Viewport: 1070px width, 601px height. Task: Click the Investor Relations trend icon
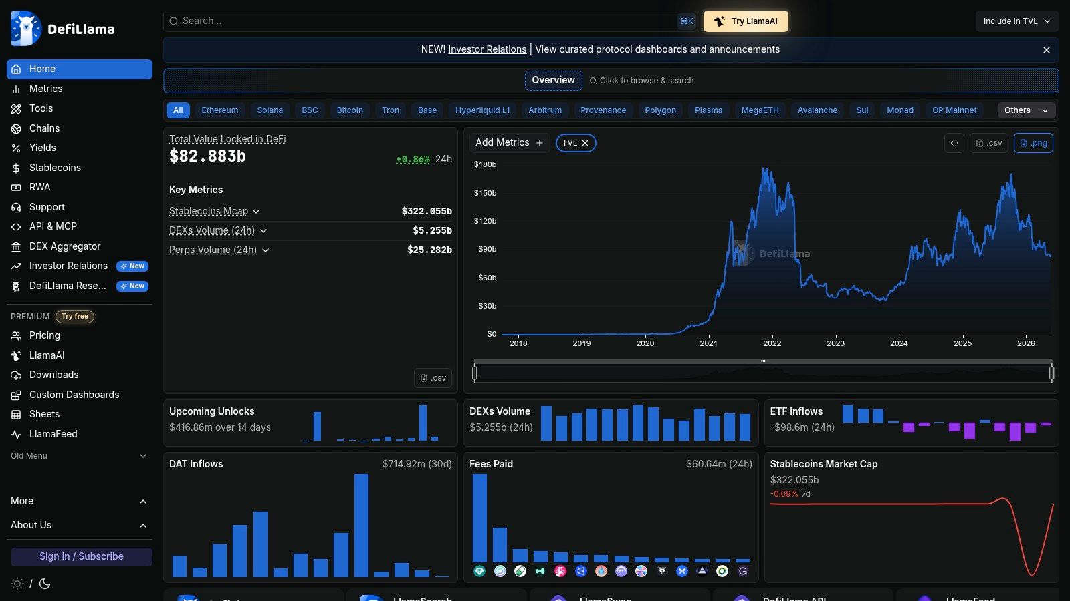coord(16,266)
